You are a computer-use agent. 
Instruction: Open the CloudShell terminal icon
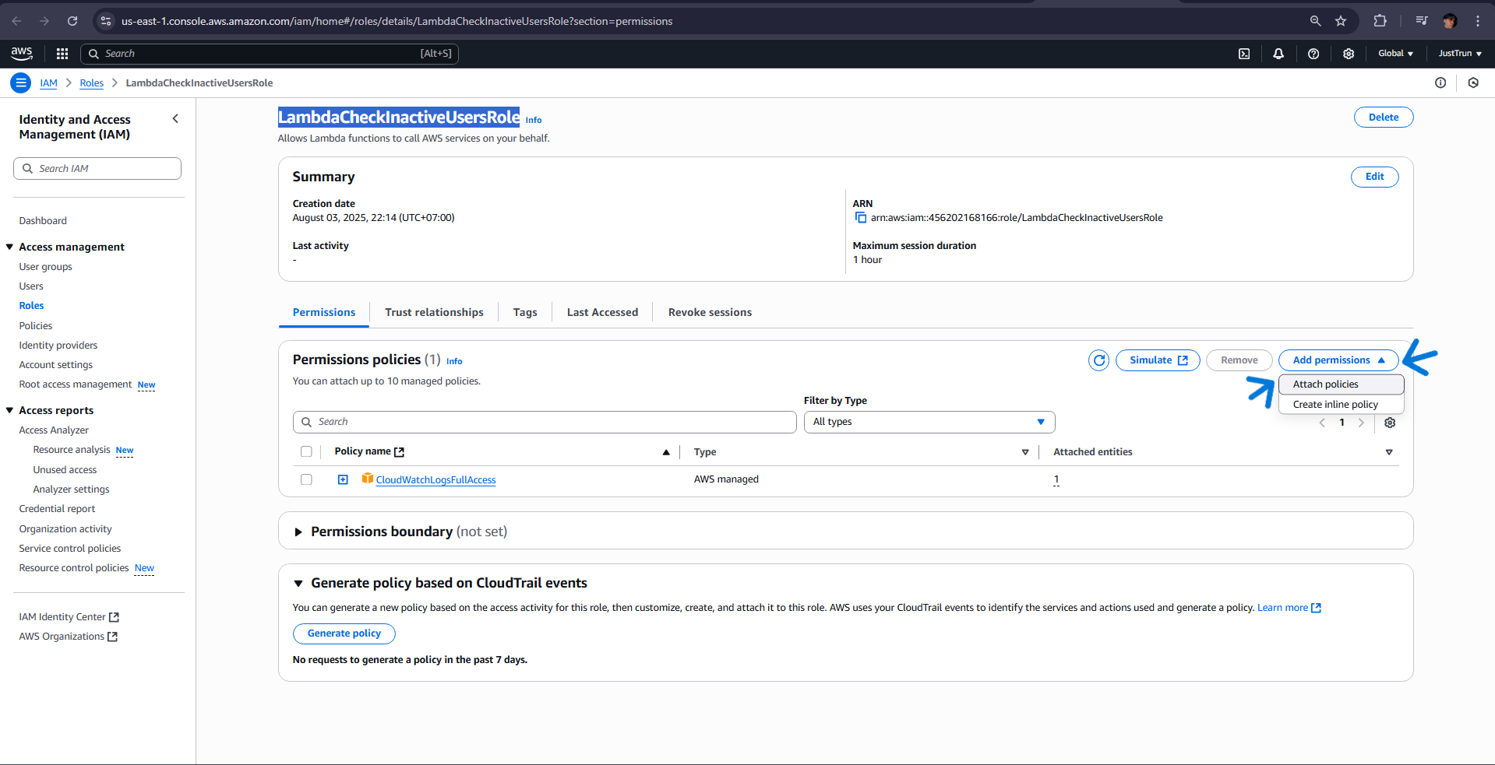click(x=1244, y=54)
